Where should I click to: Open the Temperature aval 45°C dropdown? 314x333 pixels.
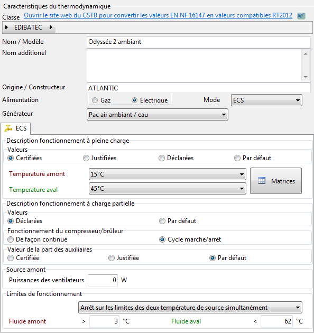[x=168, y=189]
